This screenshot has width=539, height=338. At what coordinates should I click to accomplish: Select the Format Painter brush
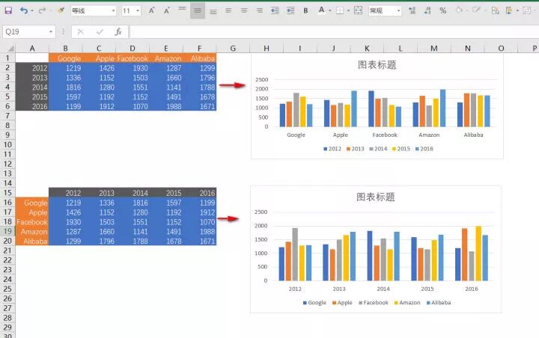[x=61, y=10]
